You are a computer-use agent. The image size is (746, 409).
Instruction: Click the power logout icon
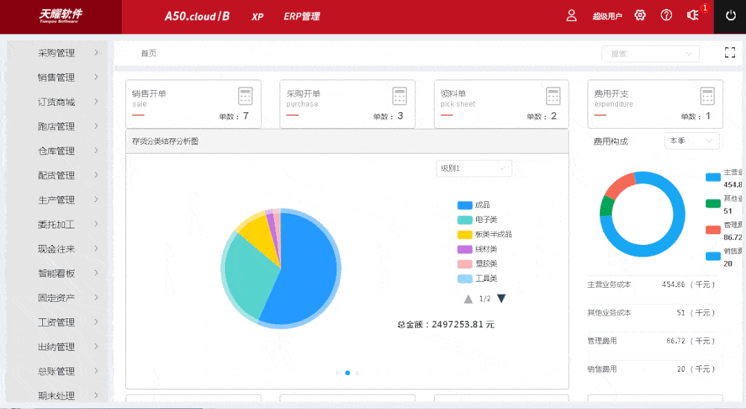[730, 16]
